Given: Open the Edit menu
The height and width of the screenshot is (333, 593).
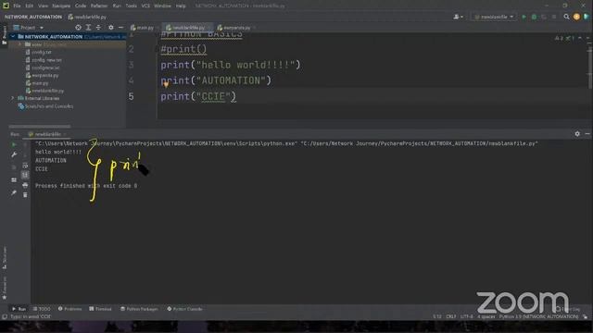Looking at the screenshot, I should coord(30,6).
